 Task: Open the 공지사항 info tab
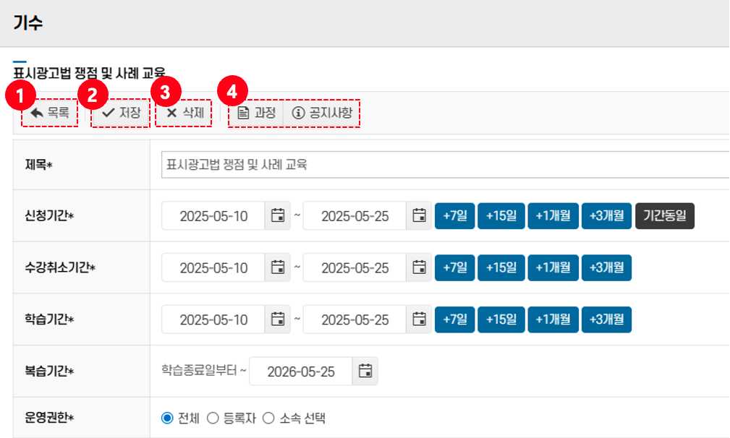(x=322, y=113)
